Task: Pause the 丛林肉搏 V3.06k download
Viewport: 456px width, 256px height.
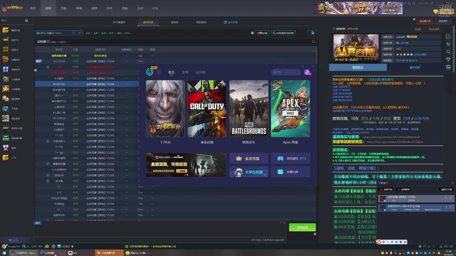Action: point(446,197)
